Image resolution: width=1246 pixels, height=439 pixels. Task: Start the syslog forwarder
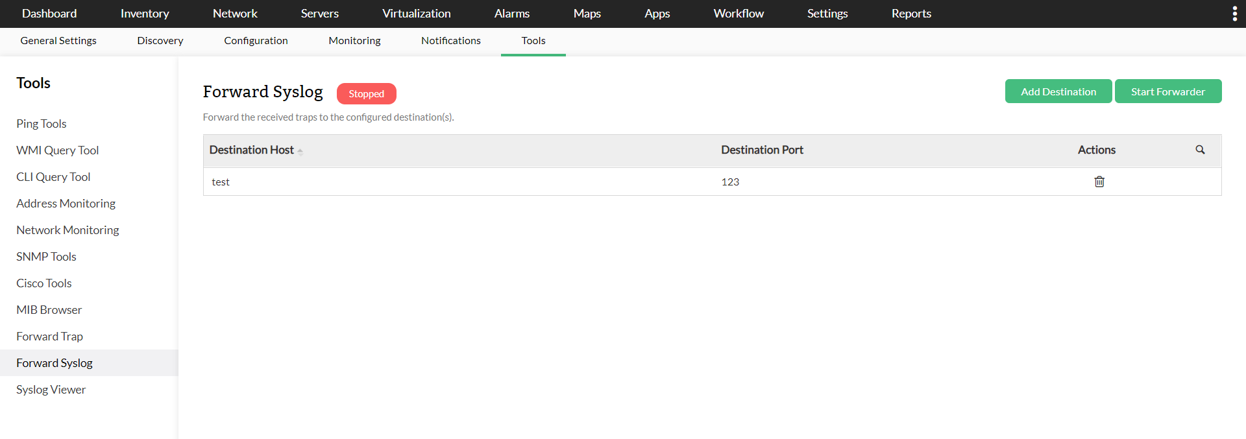pyautogui.click(x=1167, y=91)
